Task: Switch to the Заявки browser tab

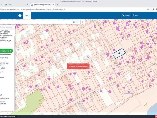Action: tap(10, 5)
